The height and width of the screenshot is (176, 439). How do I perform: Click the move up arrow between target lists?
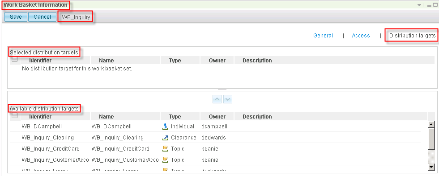click(217, 99)
